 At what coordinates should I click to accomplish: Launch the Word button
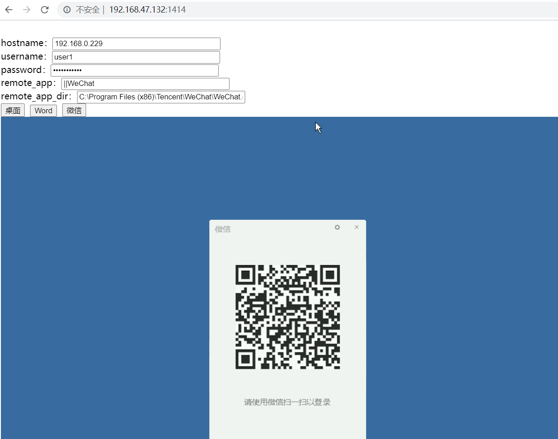coord(43,111)
